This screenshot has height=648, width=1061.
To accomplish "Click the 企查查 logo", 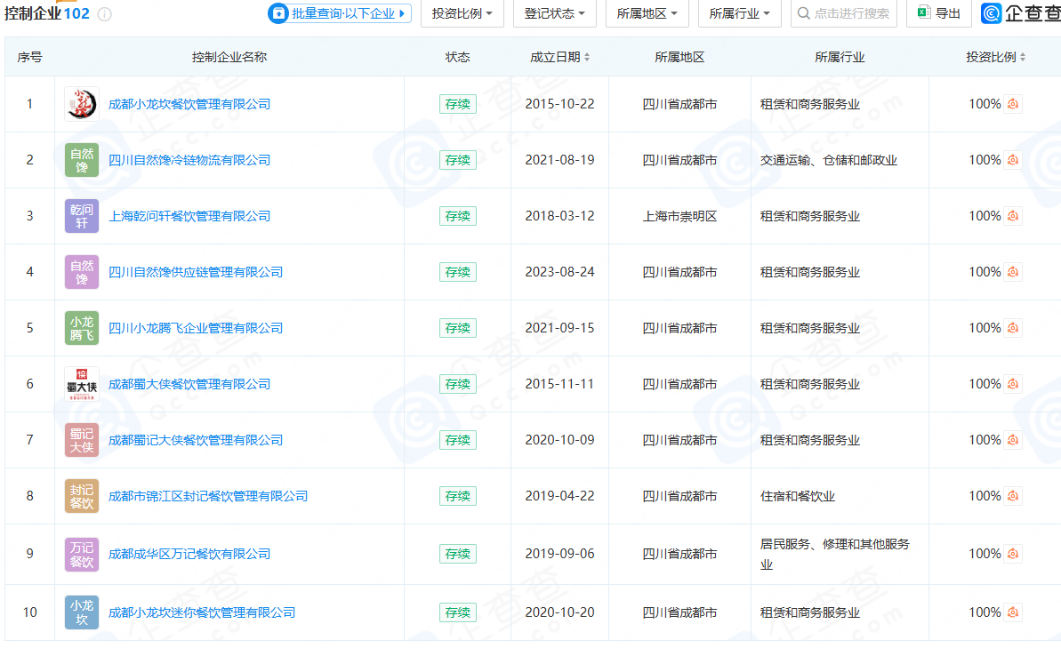I will tap(1021, 13).
